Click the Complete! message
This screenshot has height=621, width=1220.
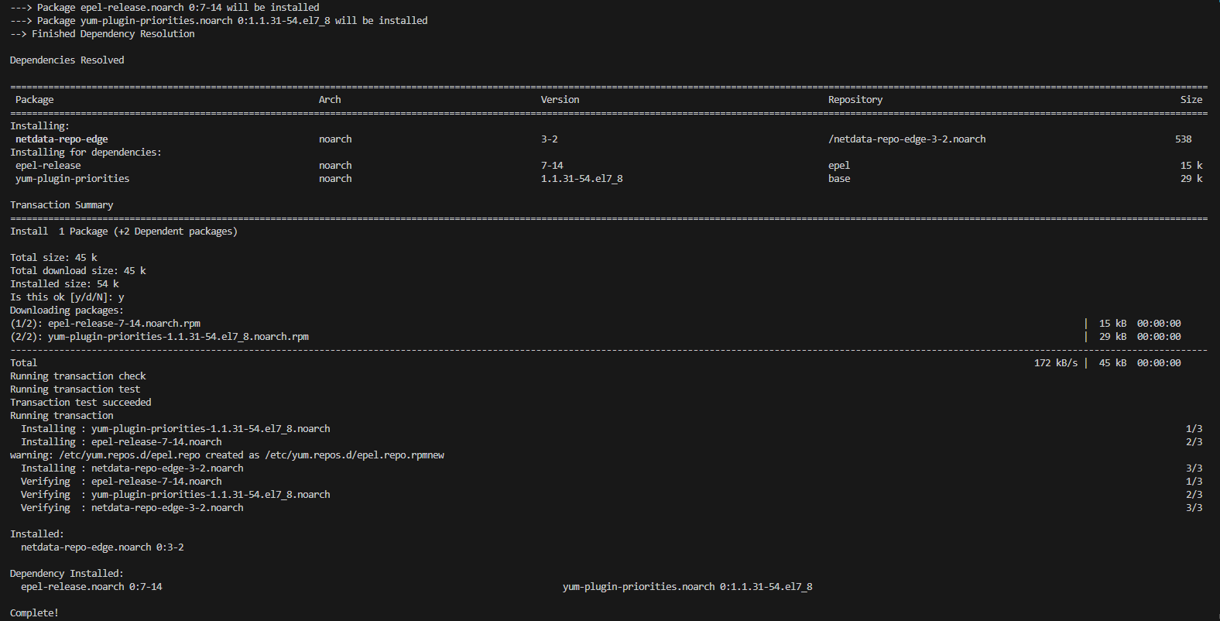34,613
